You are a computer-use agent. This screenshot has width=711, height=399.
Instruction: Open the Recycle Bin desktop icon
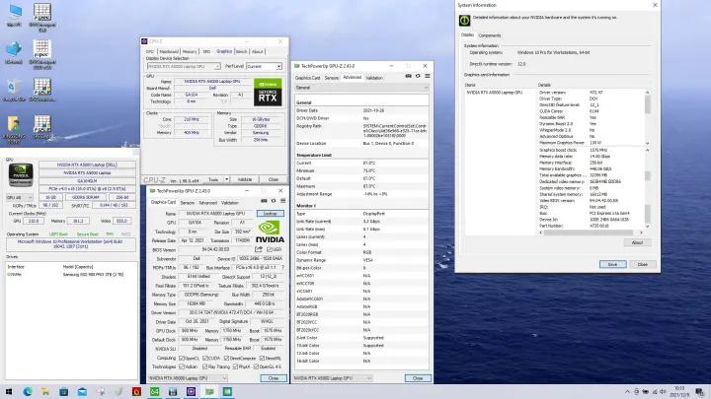[14, 90]
